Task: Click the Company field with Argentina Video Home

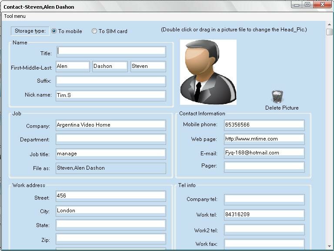Action: point(111,125)
